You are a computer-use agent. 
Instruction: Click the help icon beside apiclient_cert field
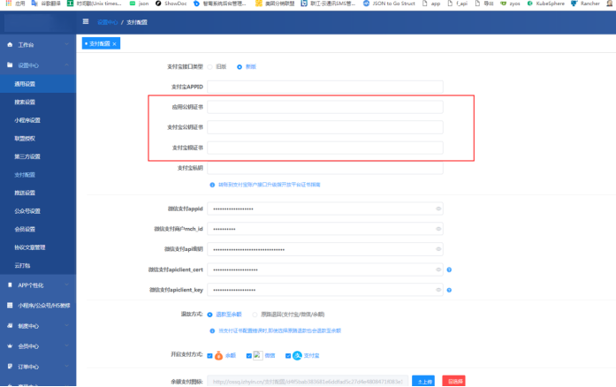tap(449, 269)
